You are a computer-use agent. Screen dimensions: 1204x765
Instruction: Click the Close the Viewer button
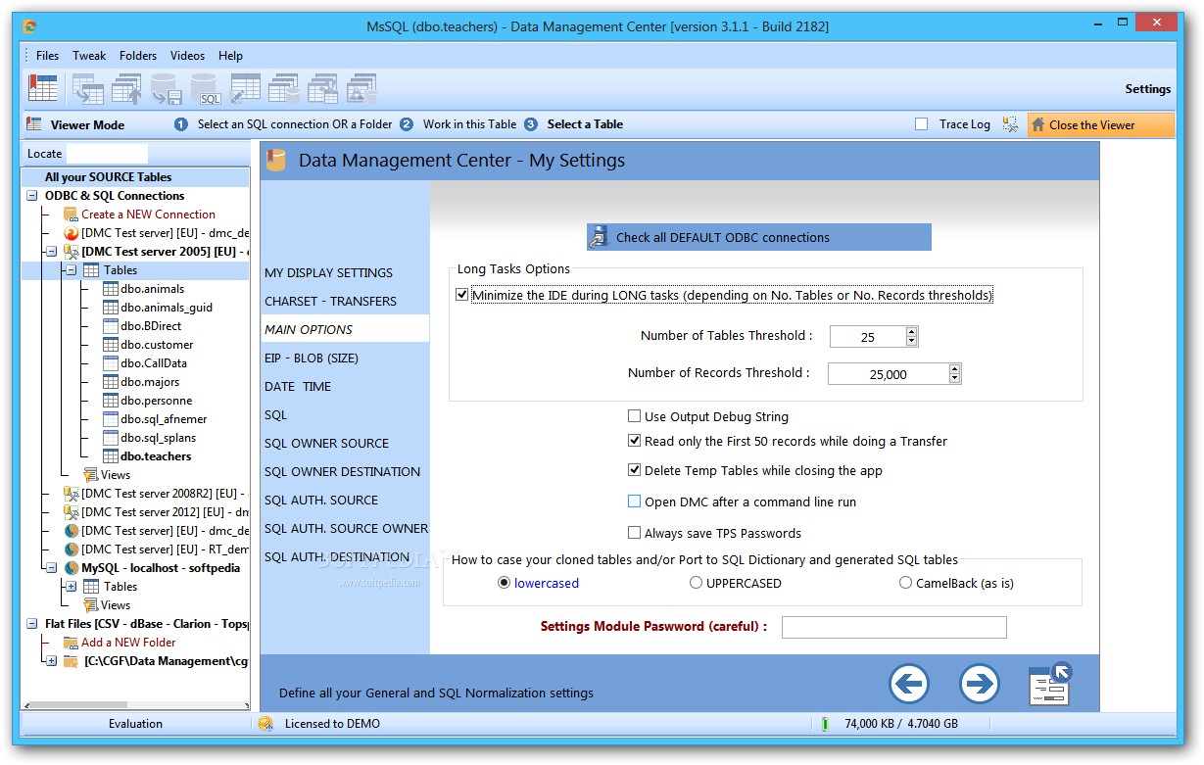click(1100, 124)
